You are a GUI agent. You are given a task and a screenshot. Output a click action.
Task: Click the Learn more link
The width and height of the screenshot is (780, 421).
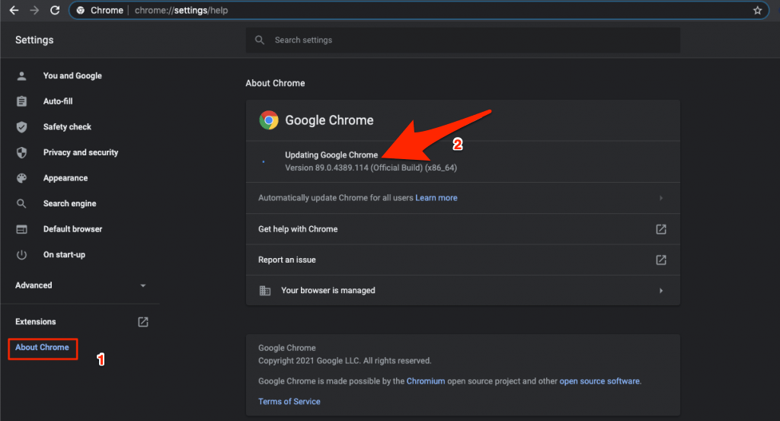[436, 198]
